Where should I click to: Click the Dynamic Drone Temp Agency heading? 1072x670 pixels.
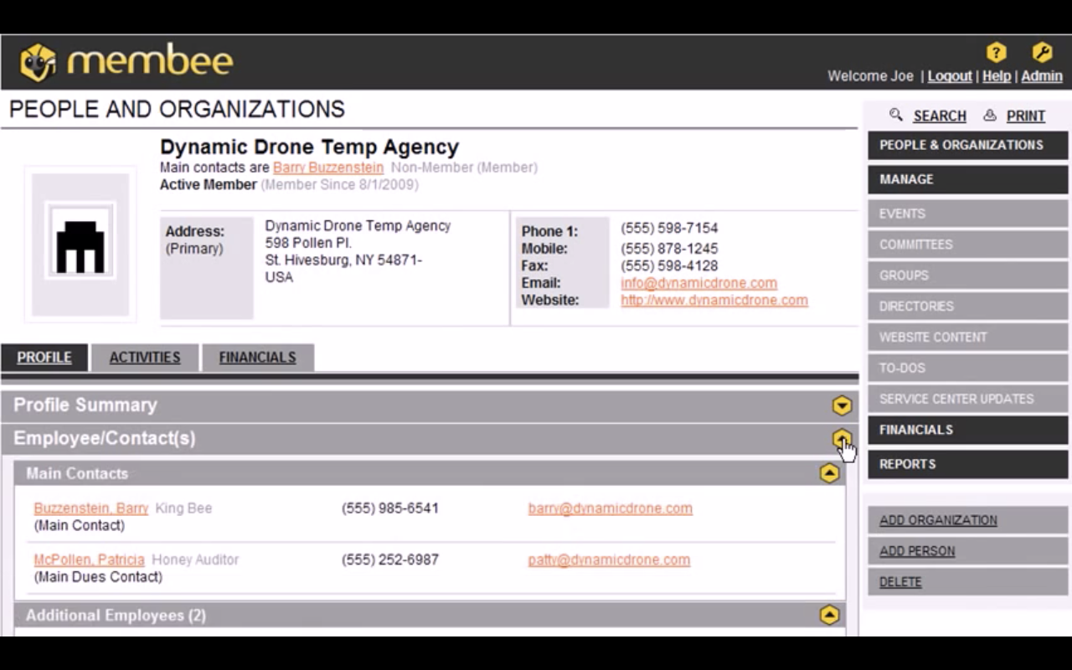click(309, 147)
